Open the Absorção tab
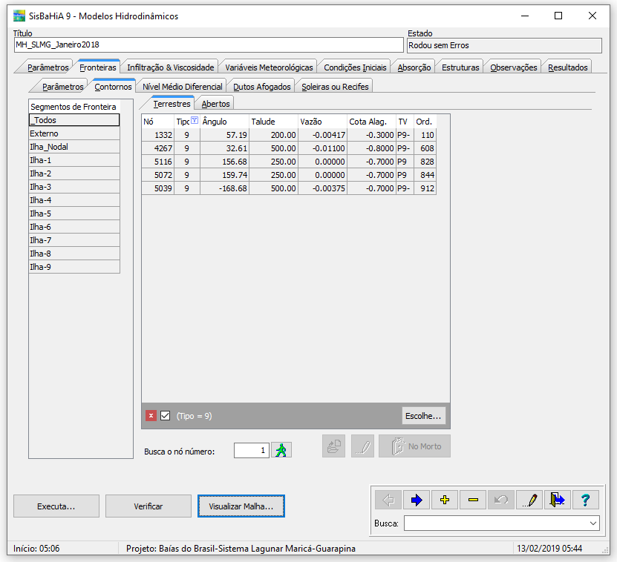617x562 pixels. 414,67
